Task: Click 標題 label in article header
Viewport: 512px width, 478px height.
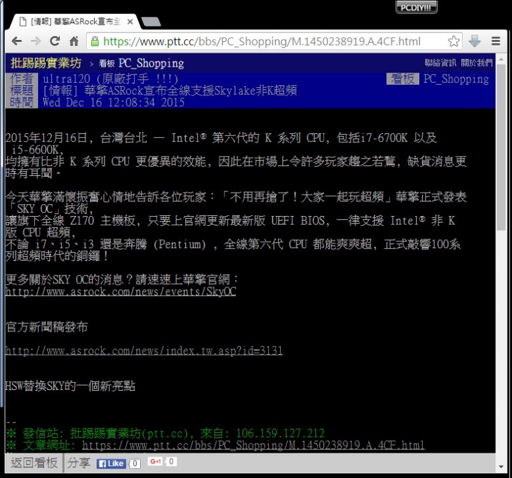Action: tap(21, 91)
